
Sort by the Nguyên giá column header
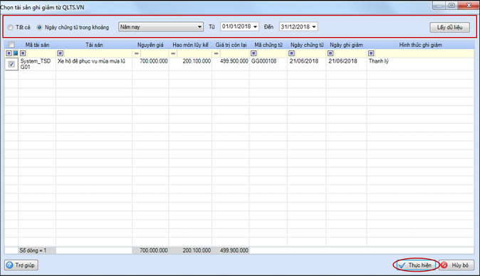pos(150,45)
